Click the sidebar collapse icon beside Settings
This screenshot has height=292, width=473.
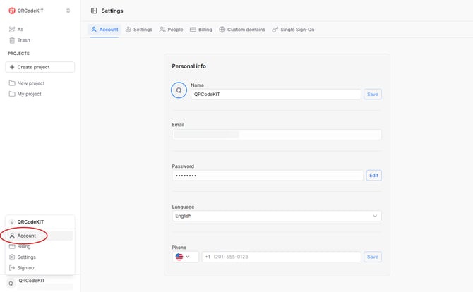[94, 11]
